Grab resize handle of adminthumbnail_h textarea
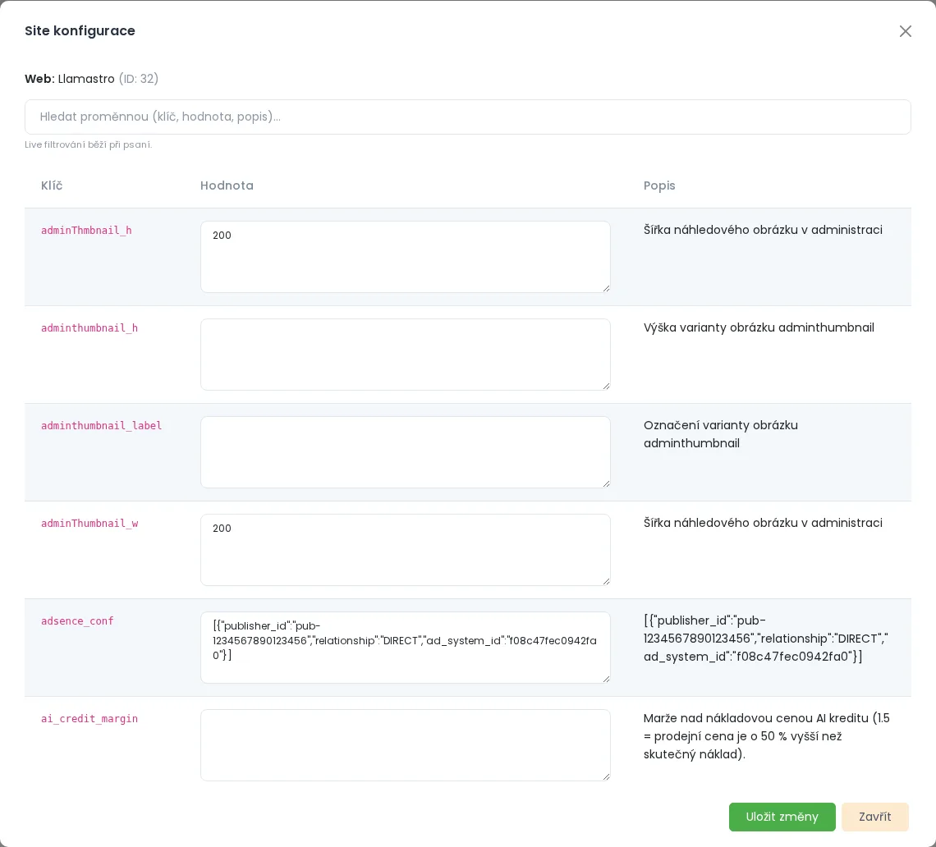This screenshot has height=847, width=936. point(606,387)
